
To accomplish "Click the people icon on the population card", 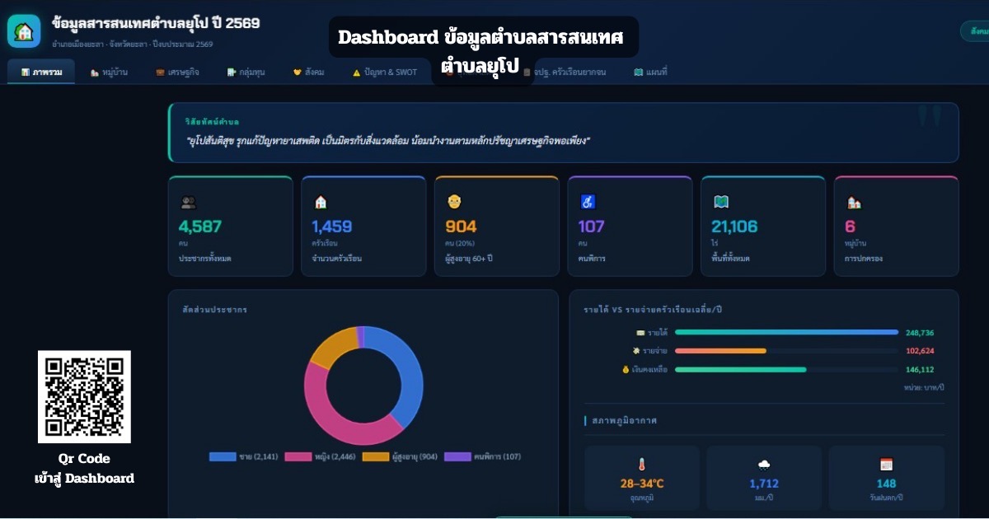I will (188, 201).
